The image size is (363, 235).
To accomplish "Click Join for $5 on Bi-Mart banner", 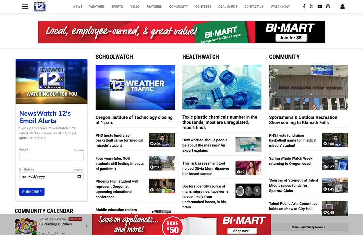I will coord(291,38).
